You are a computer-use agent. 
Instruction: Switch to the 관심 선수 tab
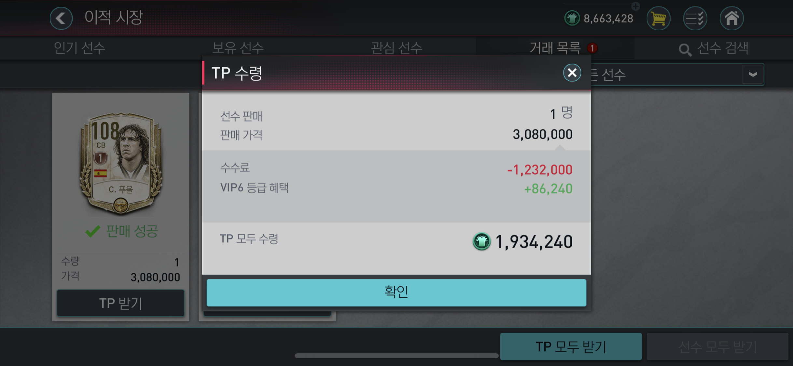[396, 48]
